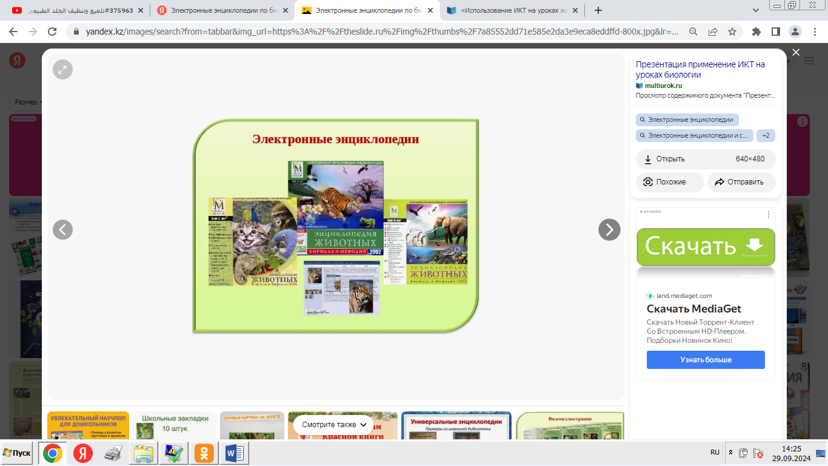828x466 pixels.
Task: Click the Открыть 640×480 button
Action: (706, 159)
